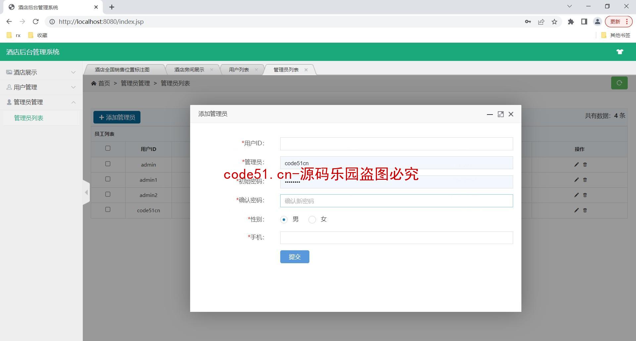The height and width of the screenshot is (341, 636).
Task: Close the 添加管理员 dialog
Action: pos(511,114)
